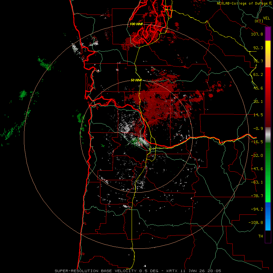Click the 76.7 velocity scale value
Screen dimensions: 273x273
258,61
